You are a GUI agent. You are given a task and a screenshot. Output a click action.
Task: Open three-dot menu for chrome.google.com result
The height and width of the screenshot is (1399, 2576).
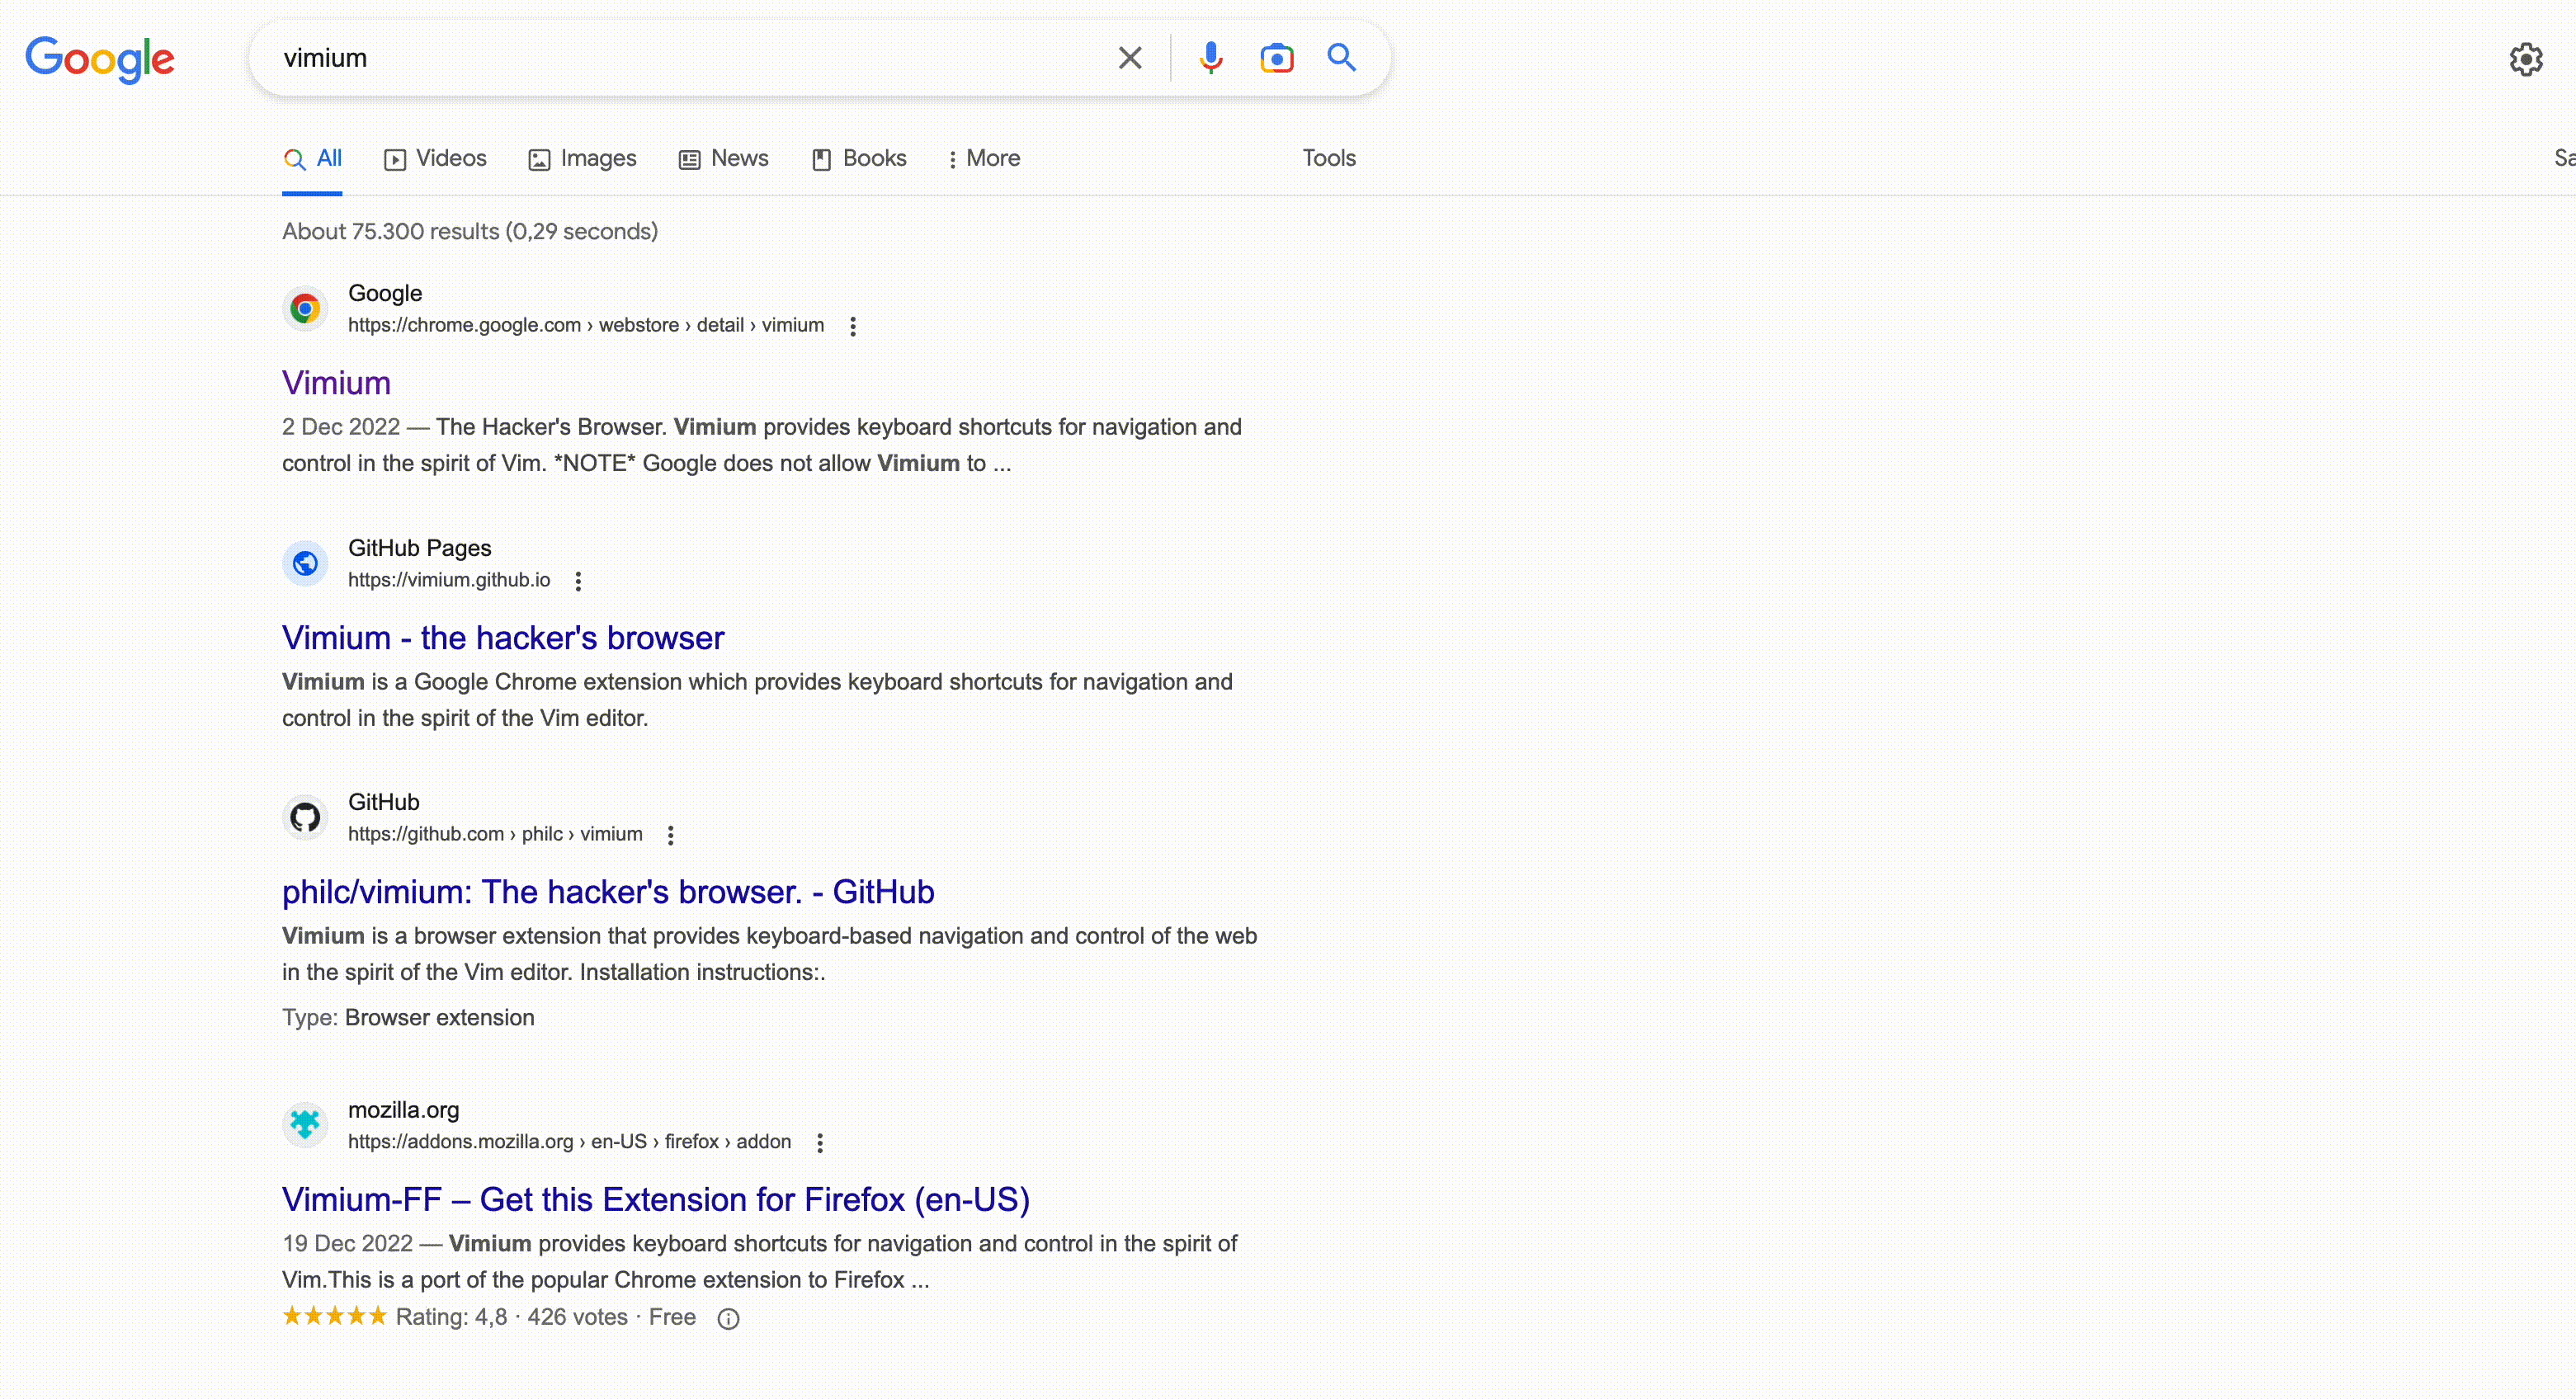(x=853, y=326)
